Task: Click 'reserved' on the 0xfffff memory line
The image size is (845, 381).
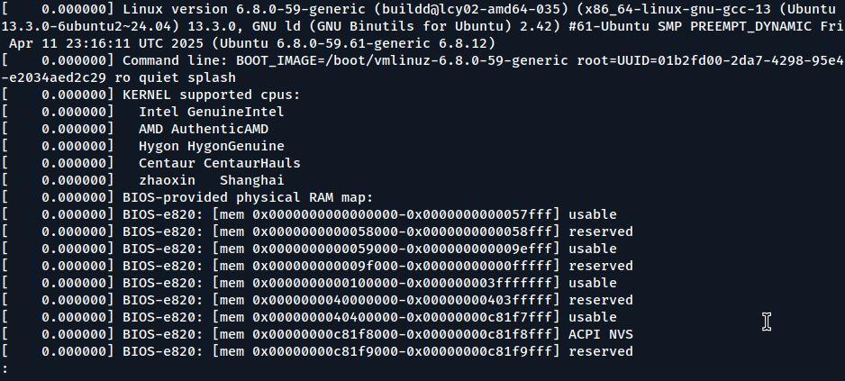Action: click(601, 266)
